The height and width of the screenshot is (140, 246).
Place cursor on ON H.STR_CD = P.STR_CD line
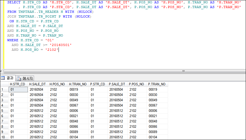[34, 21]
